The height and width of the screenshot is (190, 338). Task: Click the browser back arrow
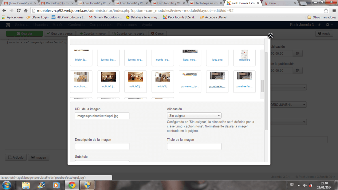tap(4, 10)
